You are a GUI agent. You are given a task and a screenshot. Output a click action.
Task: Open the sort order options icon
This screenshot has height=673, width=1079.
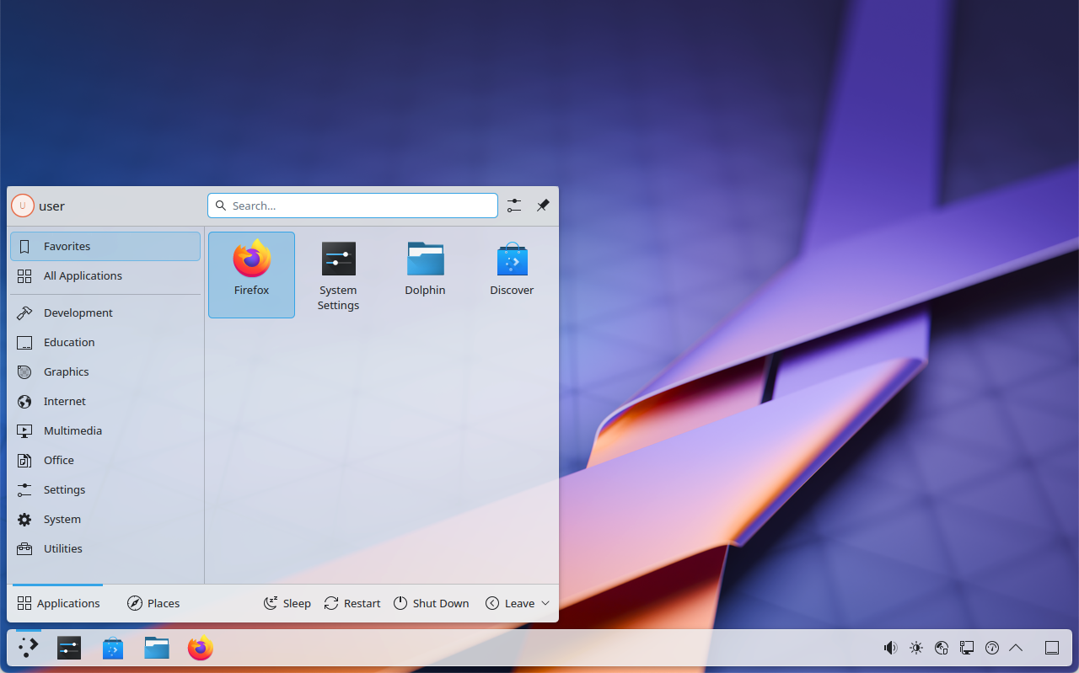(513, 206)
